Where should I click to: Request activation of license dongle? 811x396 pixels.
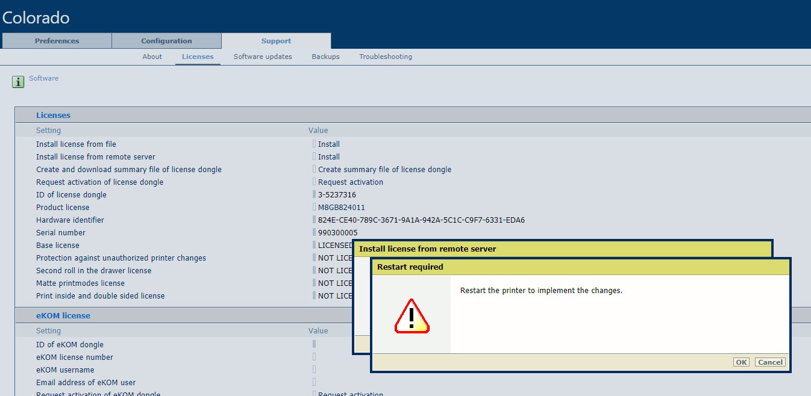(351, 182)
